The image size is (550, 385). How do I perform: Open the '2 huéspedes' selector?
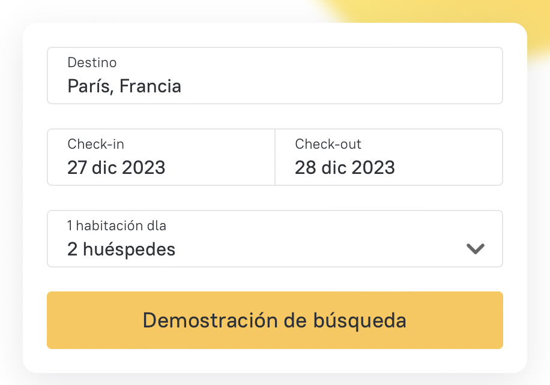(x=121, y=249)
